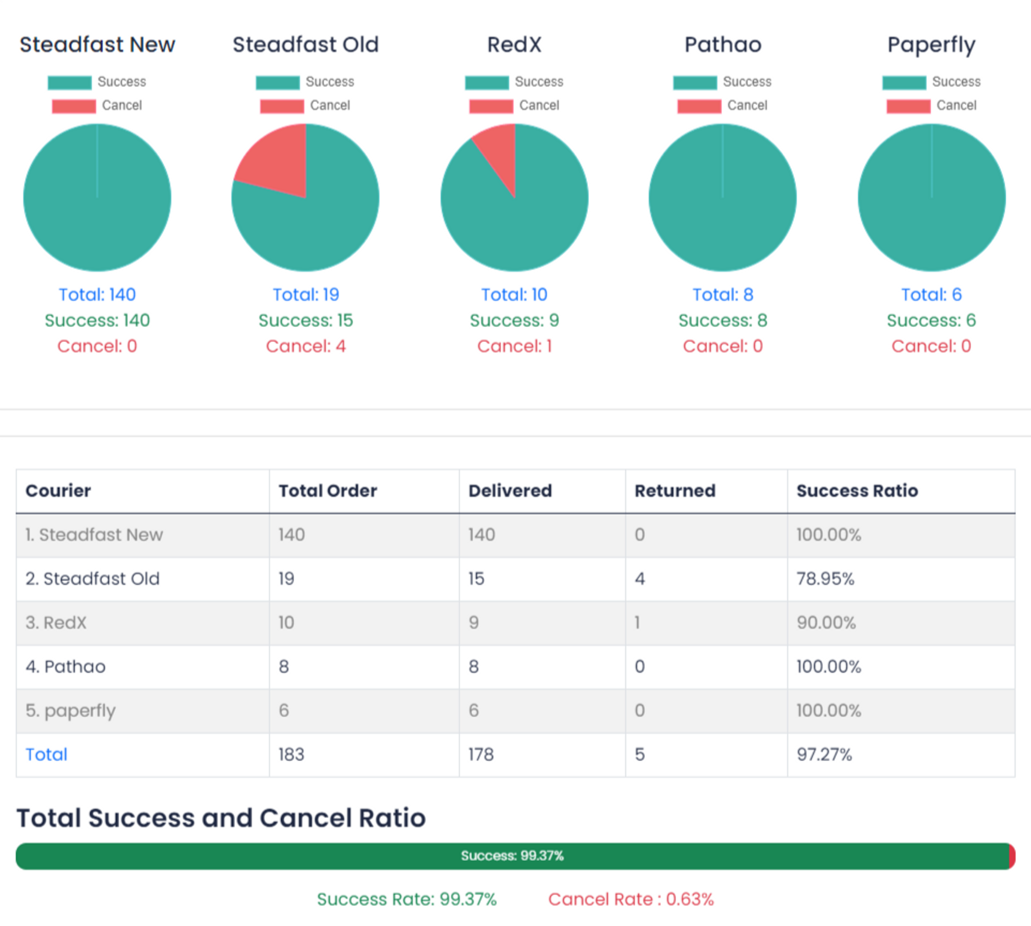Click the 'Success Rate: 99.37%' text
Screen dimensions: 1031x926
click(x=407, y=899)
